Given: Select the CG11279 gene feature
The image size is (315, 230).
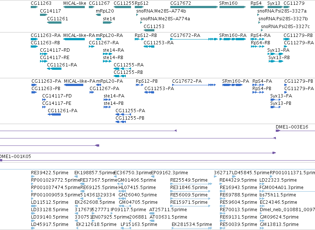Looking at the screenshot, I should point(286,7).
